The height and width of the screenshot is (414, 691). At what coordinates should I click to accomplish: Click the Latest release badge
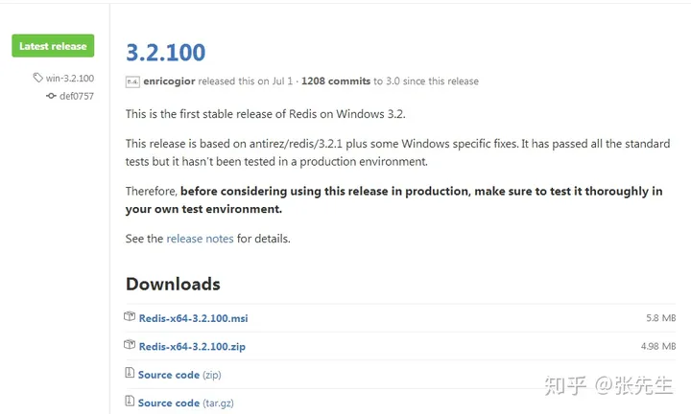(x=53, y=46)
